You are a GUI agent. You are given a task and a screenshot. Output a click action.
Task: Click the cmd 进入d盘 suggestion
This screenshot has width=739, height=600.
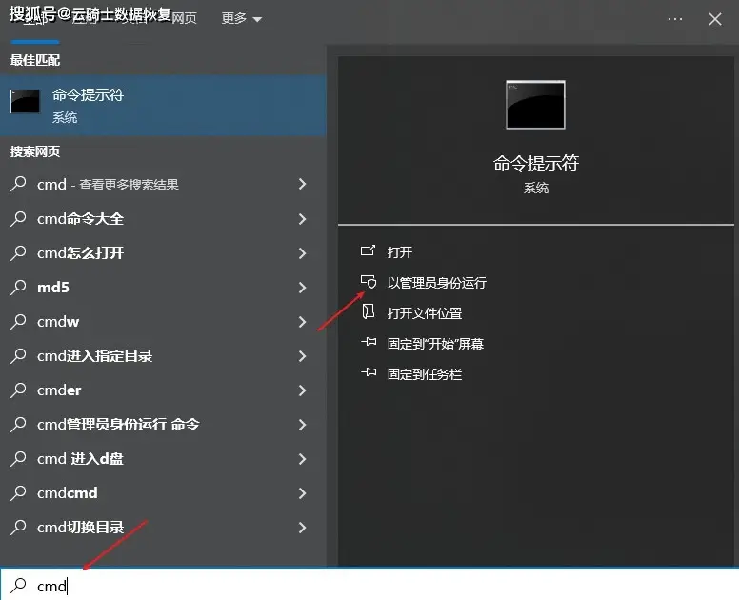click(163, 459)
